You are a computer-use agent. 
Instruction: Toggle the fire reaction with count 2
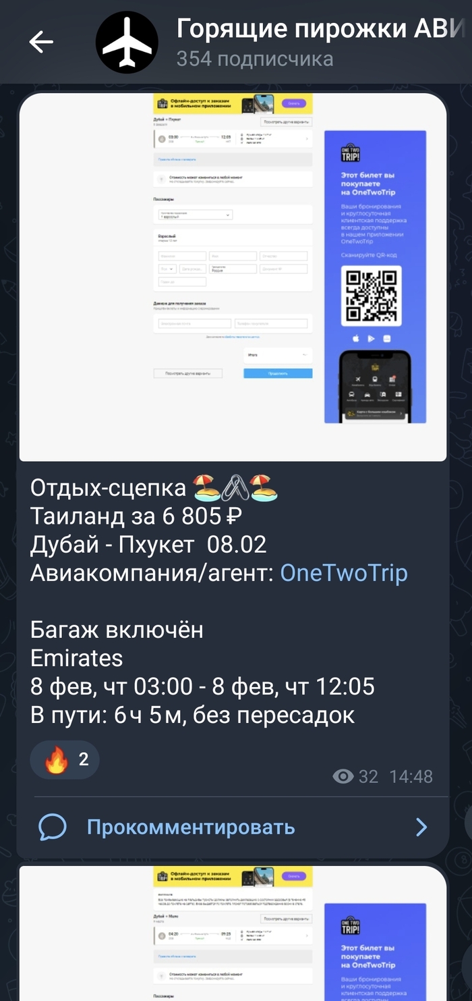(x=65, y=760)
